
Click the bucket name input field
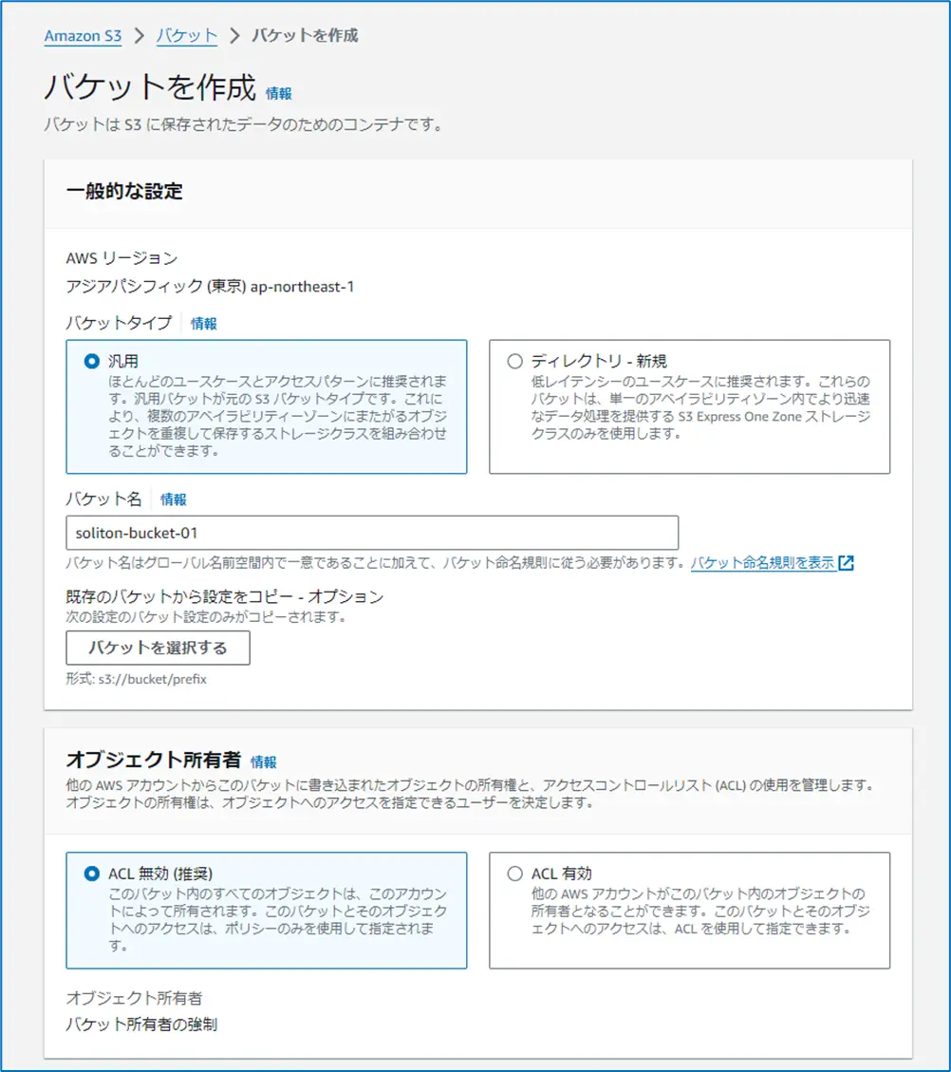372,533
